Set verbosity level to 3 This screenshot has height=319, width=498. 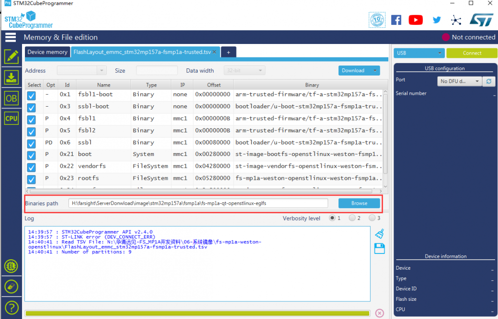[x=372, y=218]
